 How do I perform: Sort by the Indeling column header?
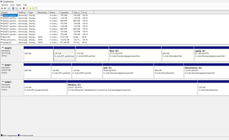click(23, 12)
